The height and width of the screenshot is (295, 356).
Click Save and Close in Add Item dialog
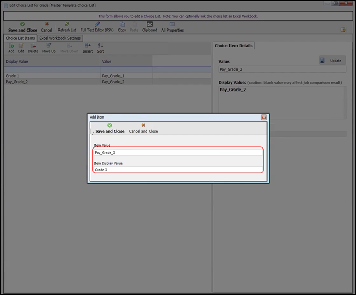pyautogui.click(x=109, y=128)
